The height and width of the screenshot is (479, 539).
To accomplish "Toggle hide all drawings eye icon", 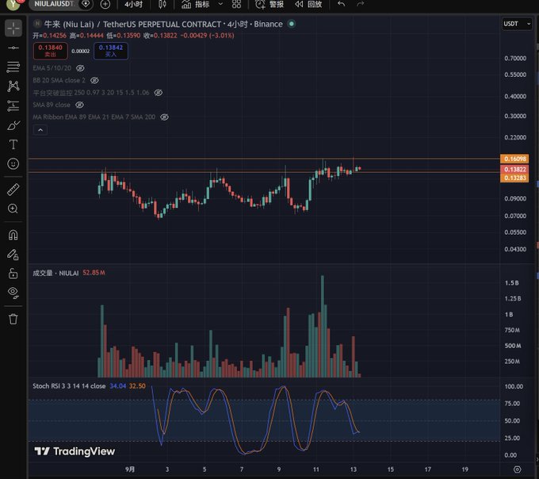I will coord(13,293).
